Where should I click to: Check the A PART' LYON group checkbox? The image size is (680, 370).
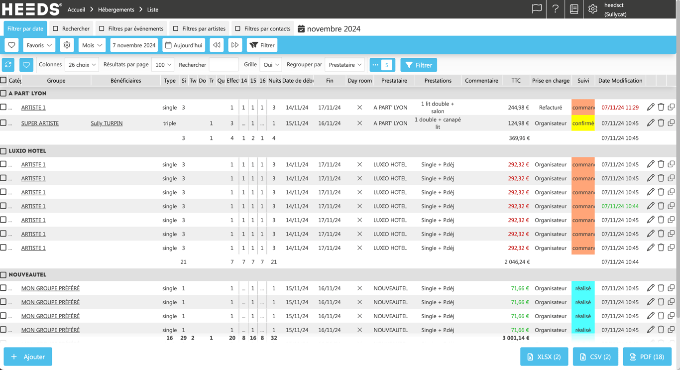point(3,93)
